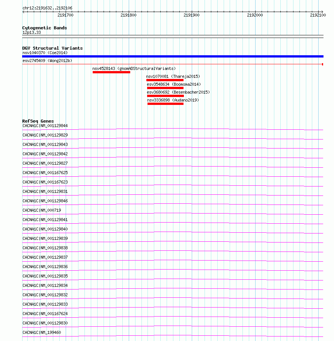
Task: Select transcript CACNA1C|NM_001129843
Action: pos(45,145)
